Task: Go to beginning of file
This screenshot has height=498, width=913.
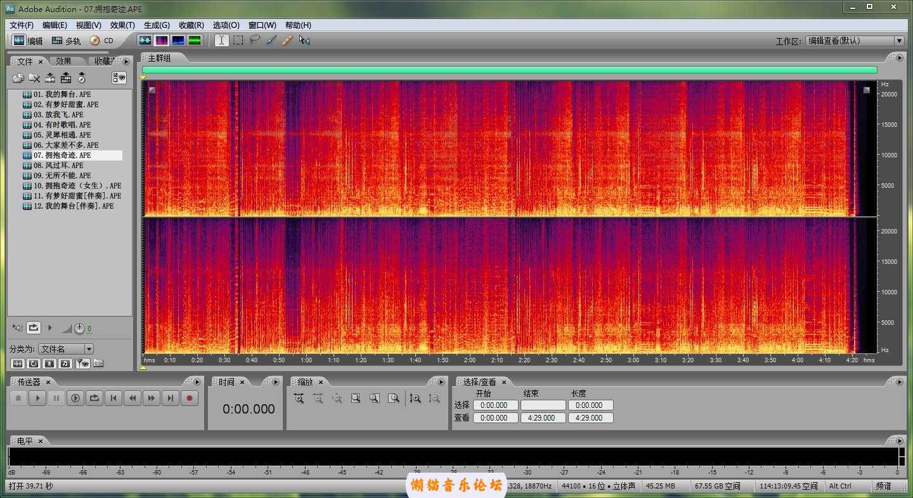Action: 113,398
